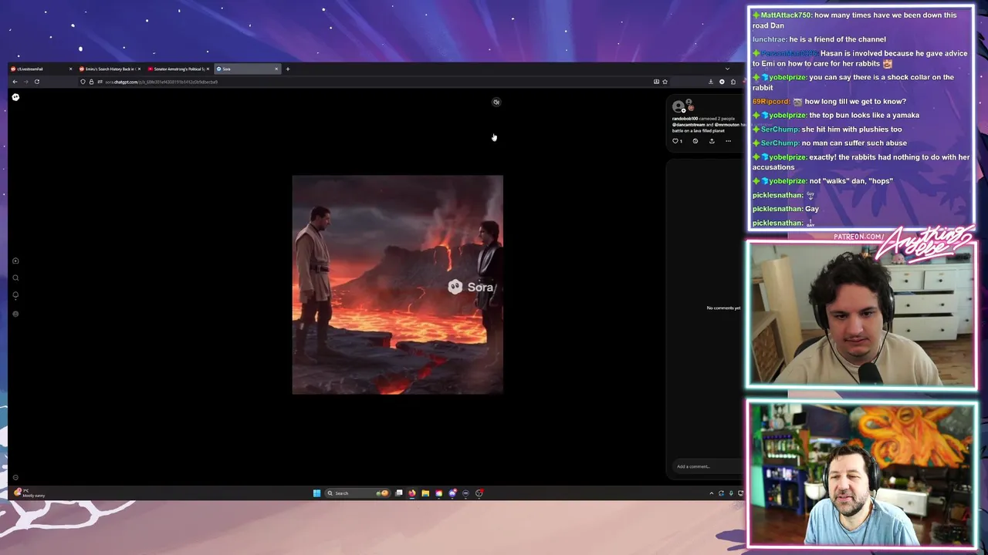Go back in the browser
Viewport: 988px width, 555px height.
[x=15, y=82]
